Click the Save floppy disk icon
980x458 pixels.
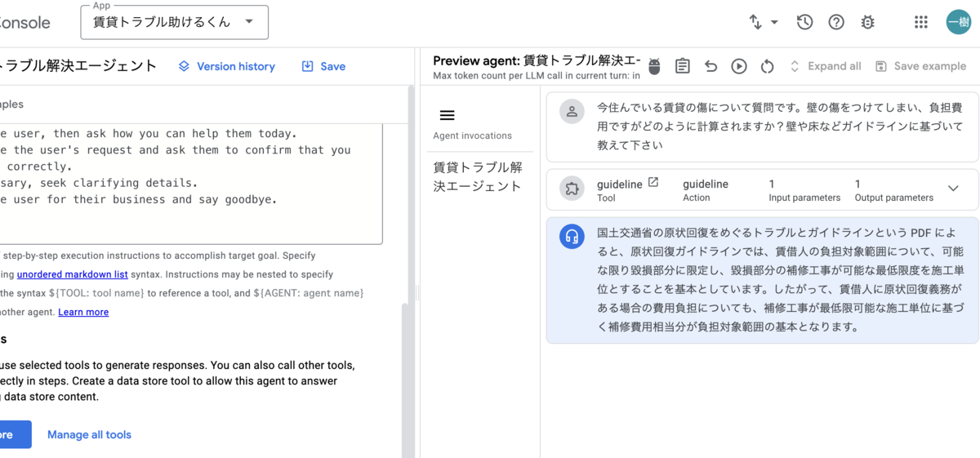pos(308,66)
